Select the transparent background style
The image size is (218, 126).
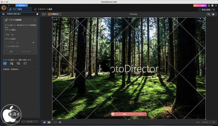5,64
